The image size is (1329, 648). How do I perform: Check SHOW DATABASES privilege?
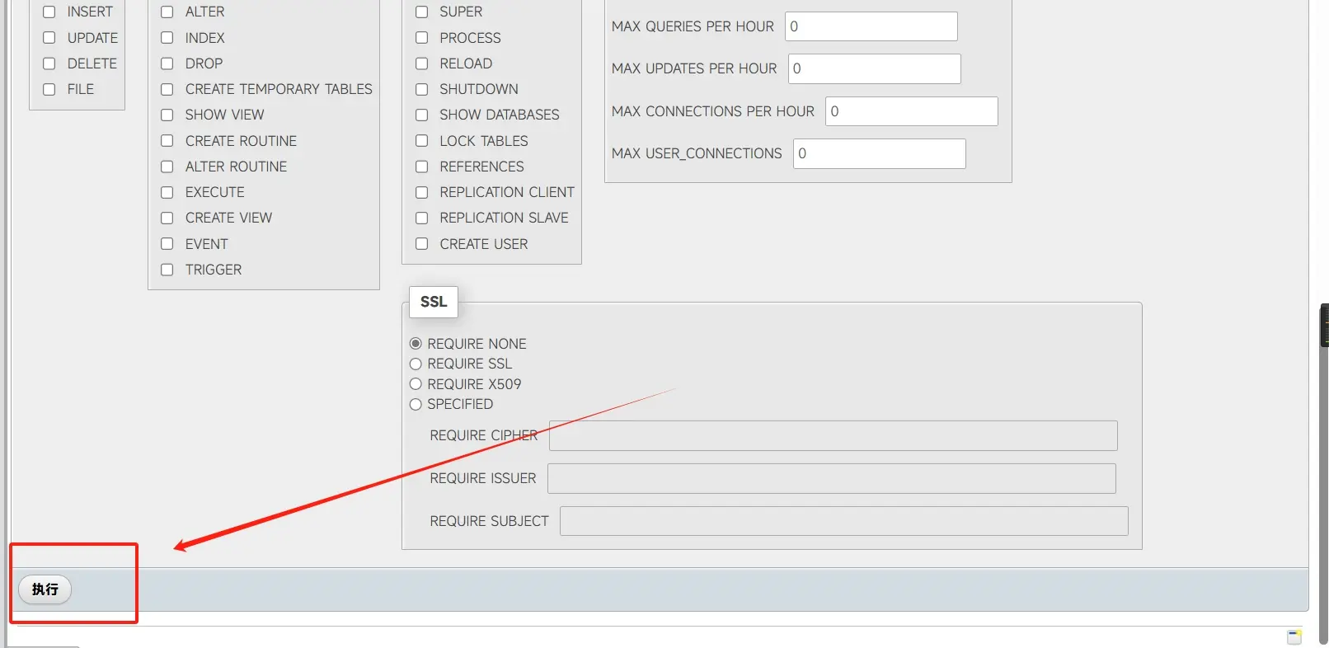click(x=422, y=115)
